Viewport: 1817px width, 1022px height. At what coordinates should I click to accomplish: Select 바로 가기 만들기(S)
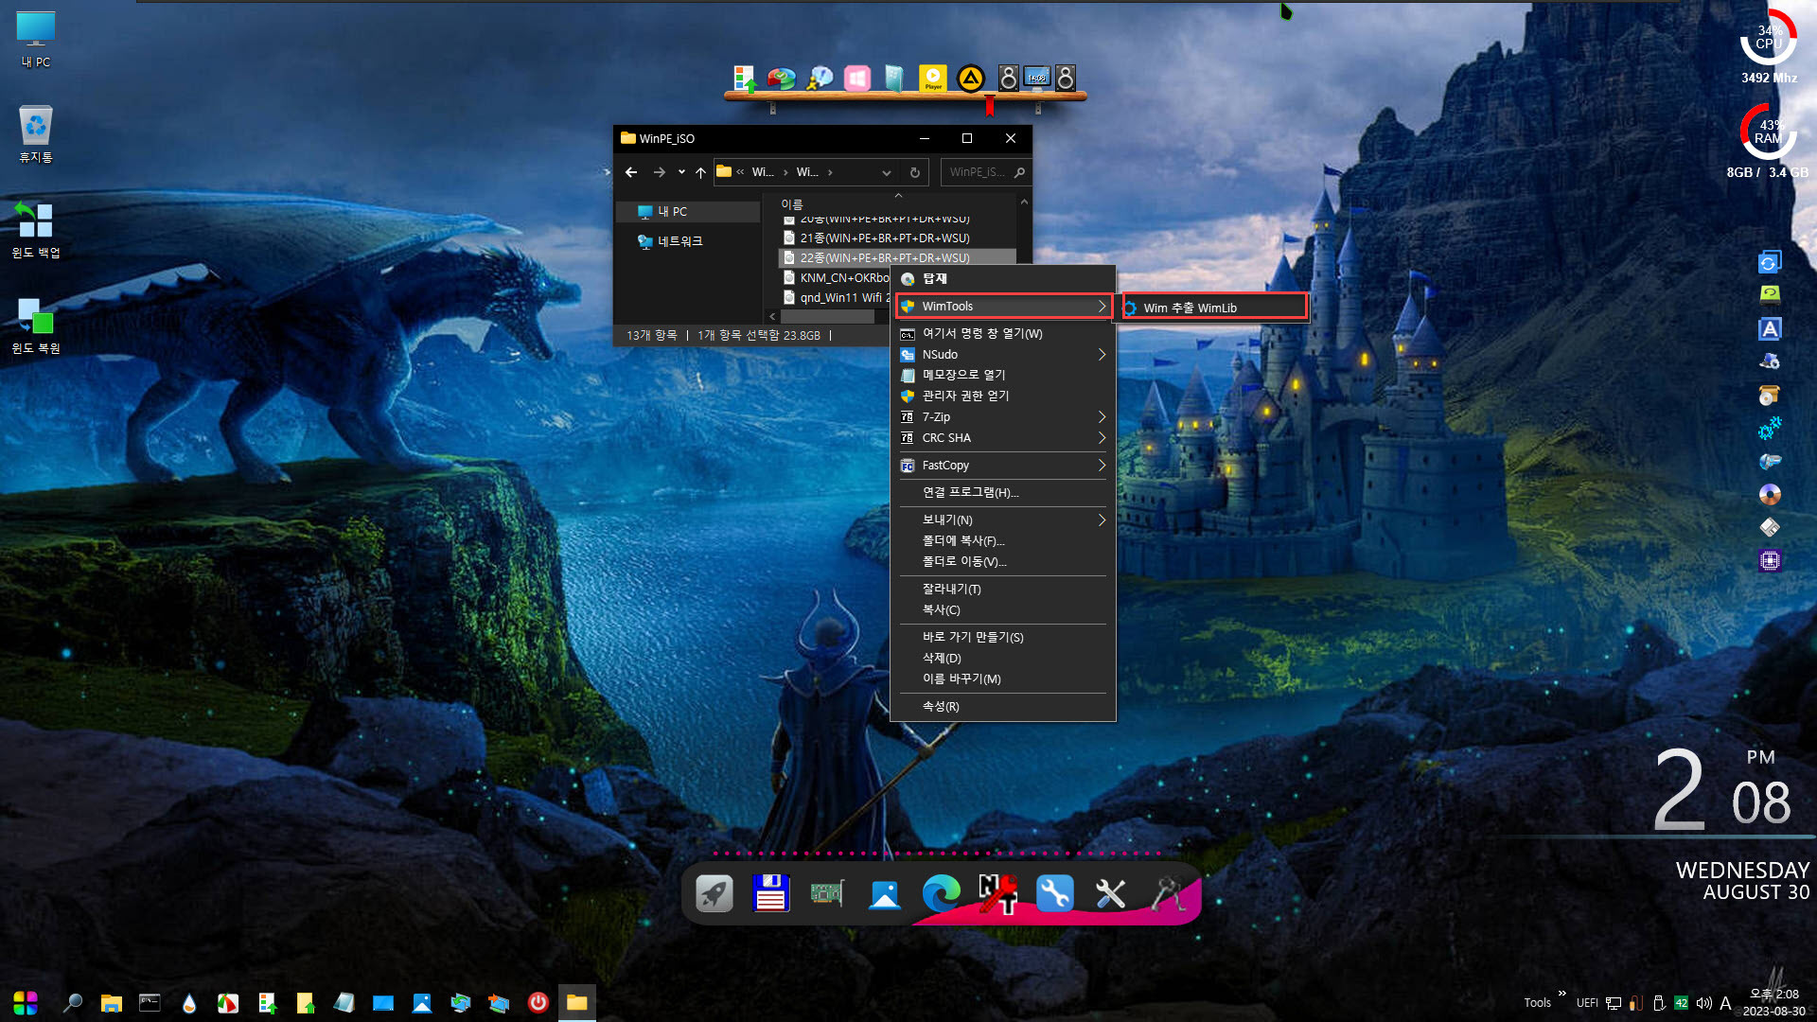(1004, 638)
